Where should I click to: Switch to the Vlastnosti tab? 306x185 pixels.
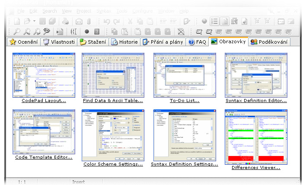(59, 42)
